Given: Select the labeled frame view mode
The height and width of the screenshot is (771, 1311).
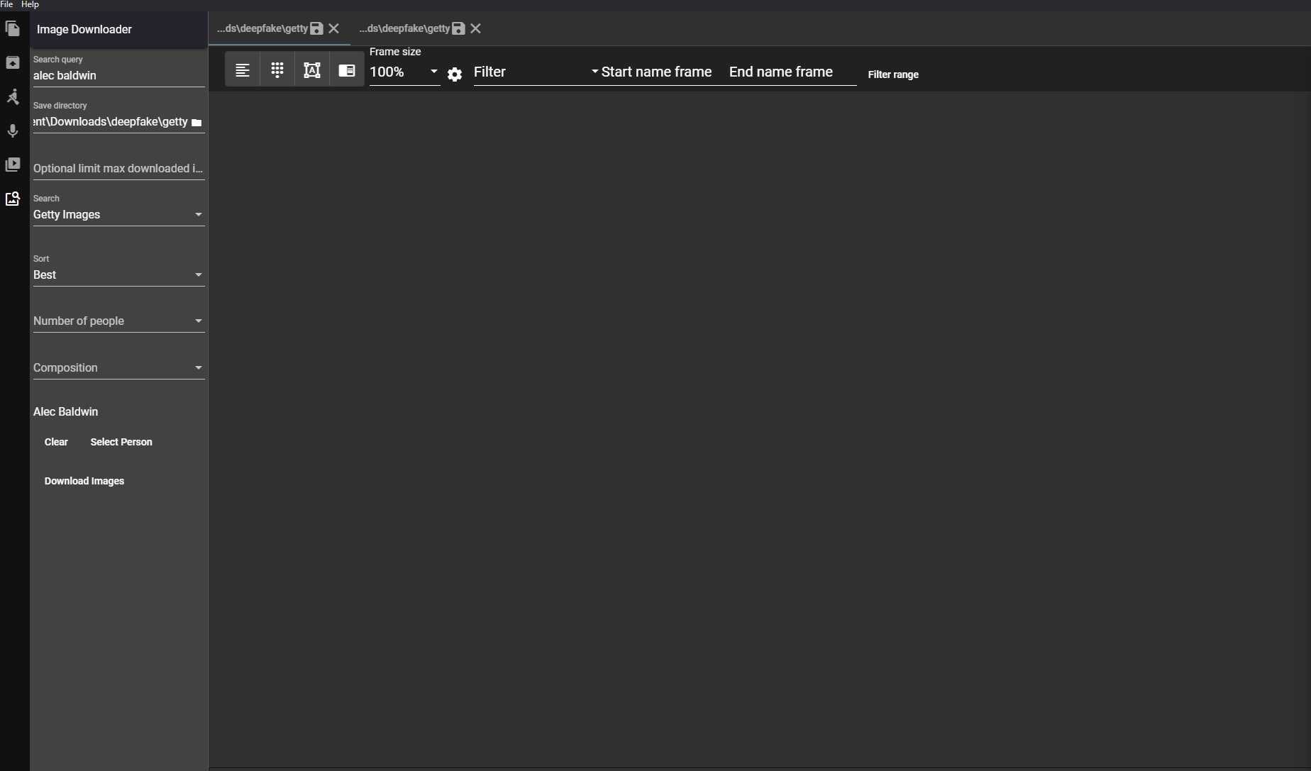Looking at the screenshot, I should pyautogui.click(x=312, y=69).
